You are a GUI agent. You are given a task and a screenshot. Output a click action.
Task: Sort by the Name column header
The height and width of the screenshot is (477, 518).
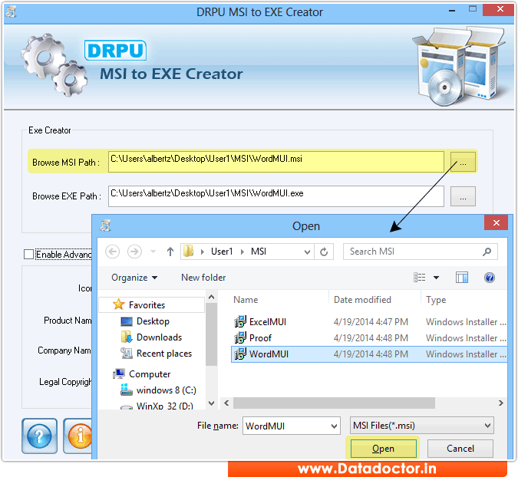pos(246,300)
